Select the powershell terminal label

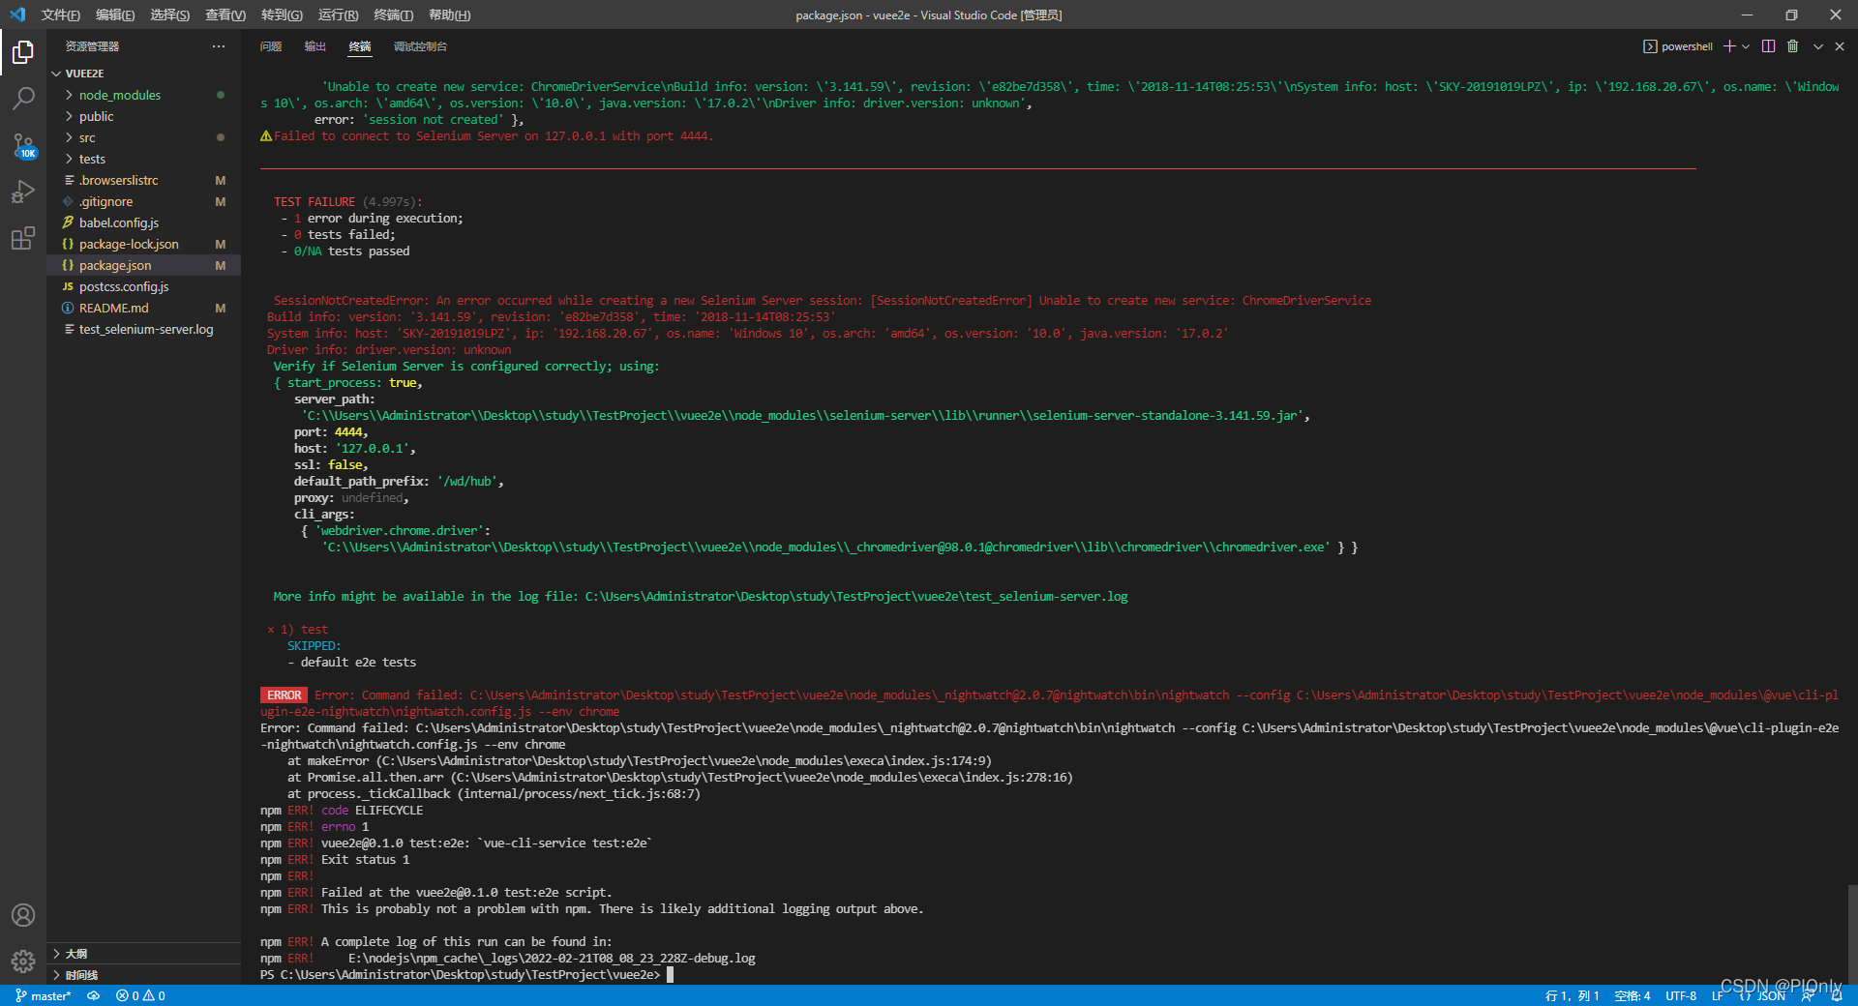click(x=1687, y=46)
